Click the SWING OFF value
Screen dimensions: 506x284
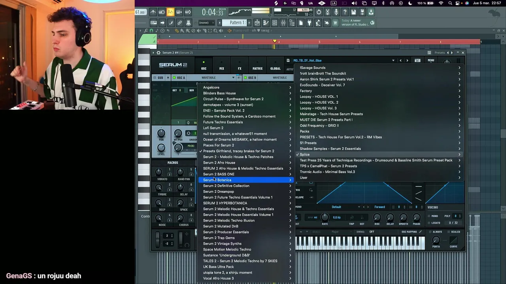pyautogui.click(x=372, y=232)
